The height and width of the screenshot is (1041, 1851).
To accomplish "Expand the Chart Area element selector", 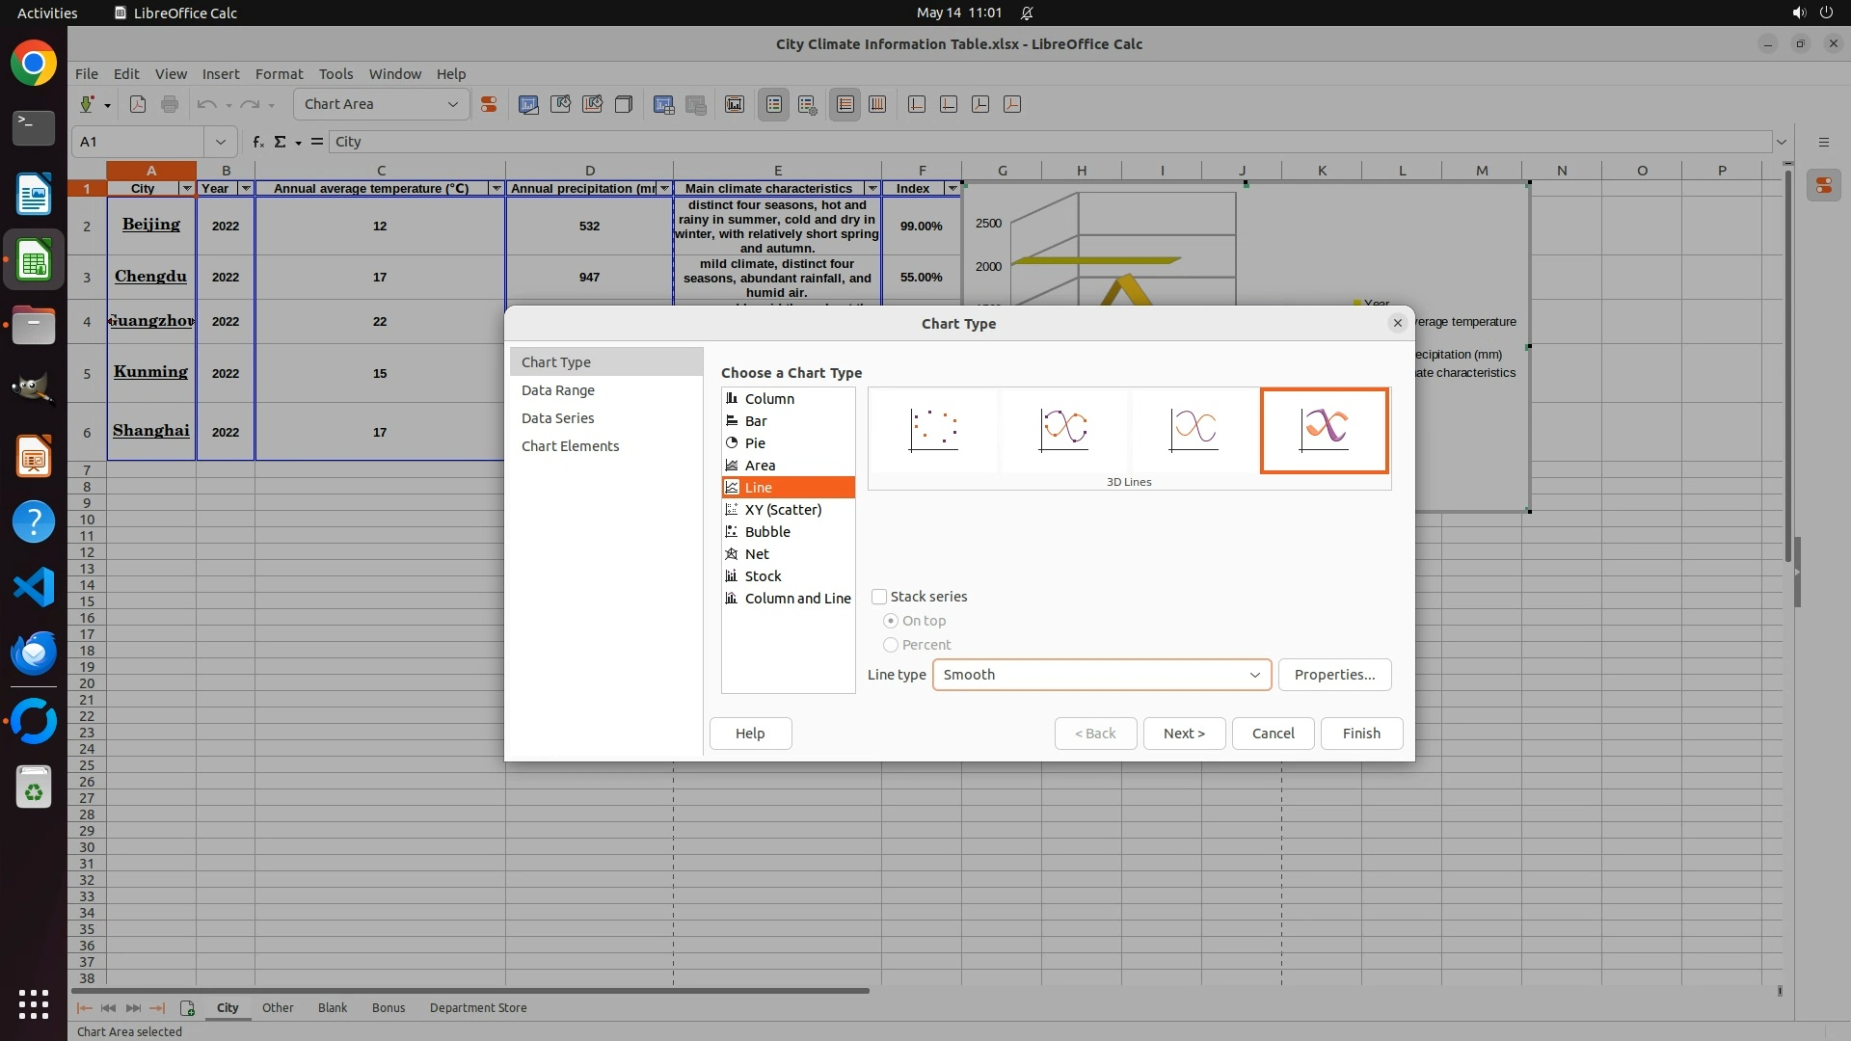I will [x=452, y=104].
